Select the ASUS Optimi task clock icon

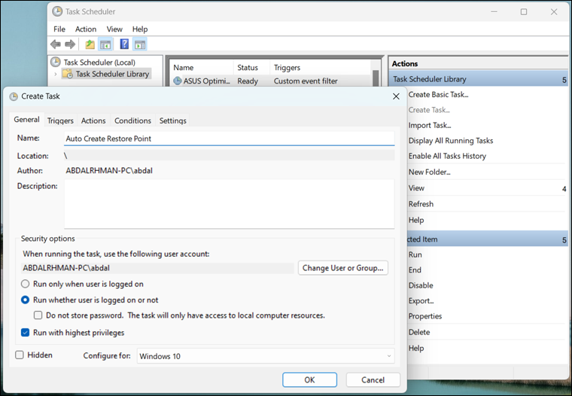pos(178,81)
